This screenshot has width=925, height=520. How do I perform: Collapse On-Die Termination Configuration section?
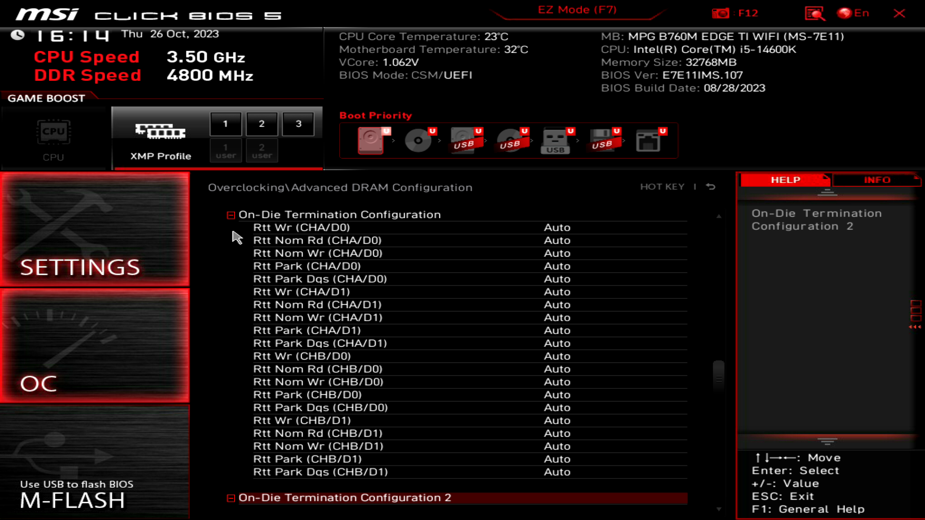tap(231, 215)
